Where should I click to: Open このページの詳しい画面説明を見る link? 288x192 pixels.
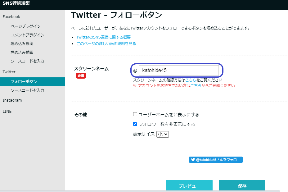(x=106, y=43)
